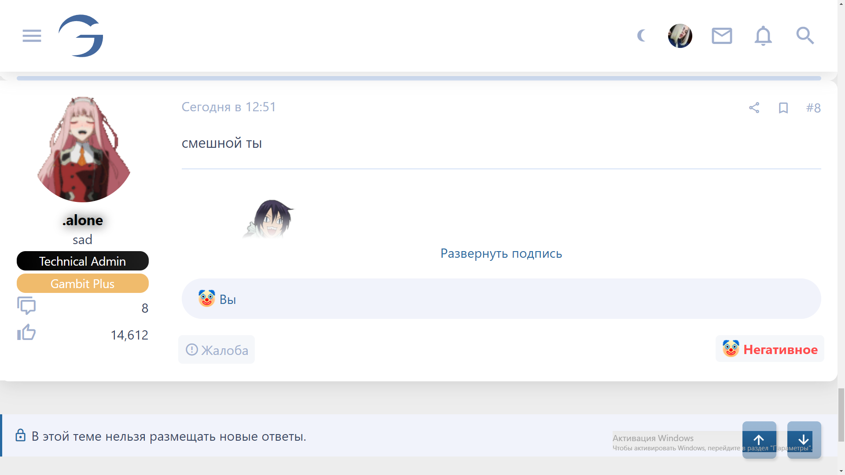Click the Gambit Plus badge
Screen dimensions: 845x475
pyautogui.click(x=83, y=284)
